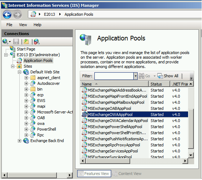Open the Filter combo box dropdown arrow

pos(136,76)
